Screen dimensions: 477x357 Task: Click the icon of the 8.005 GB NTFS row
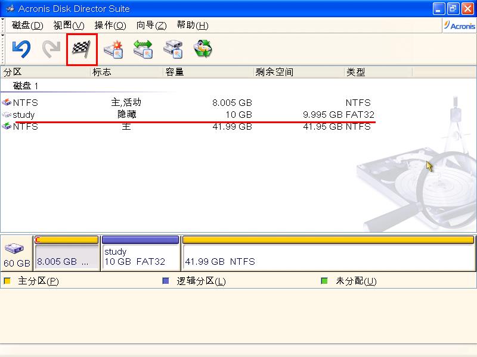pos(7,102)
